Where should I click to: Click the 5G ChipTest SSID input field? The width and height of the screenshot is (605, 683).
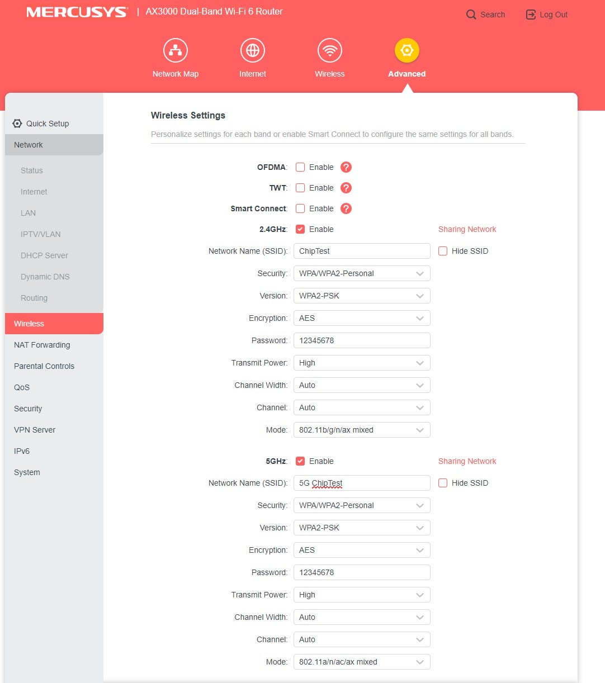pos(362,483)
